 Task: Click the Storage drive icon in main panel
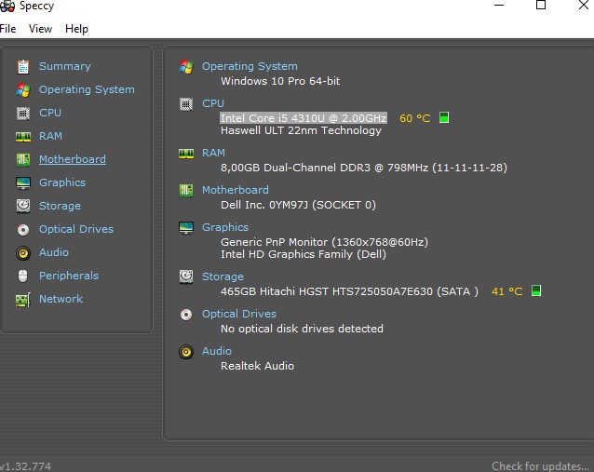(186, 276)
